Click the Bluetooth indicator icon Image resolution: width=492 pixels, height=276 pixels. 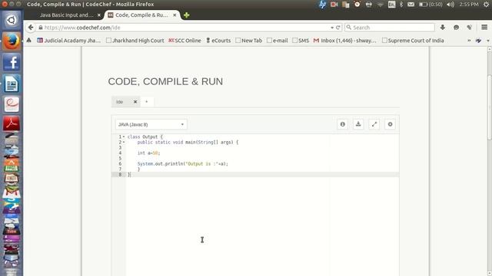pyautogui.click(x=401, y=5)
